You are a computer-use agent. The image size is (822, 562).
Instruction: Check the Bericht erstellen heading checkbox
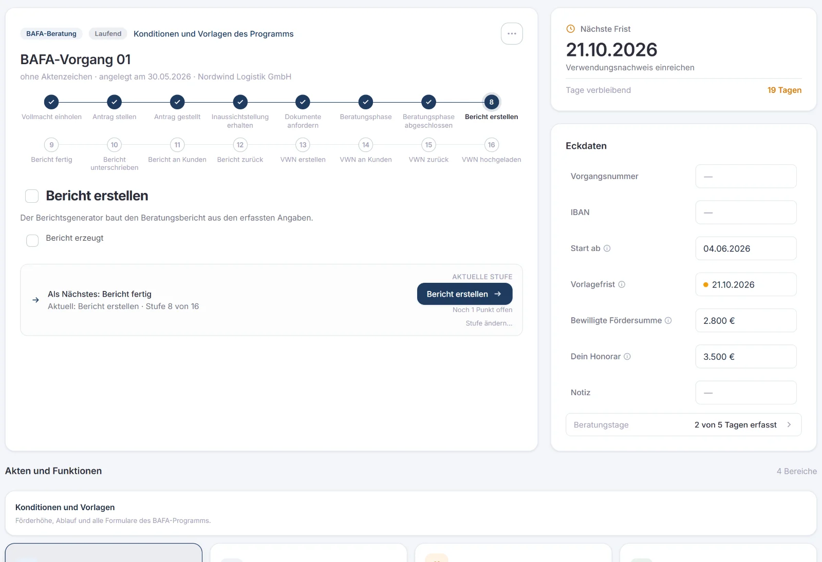click(32, 196)
